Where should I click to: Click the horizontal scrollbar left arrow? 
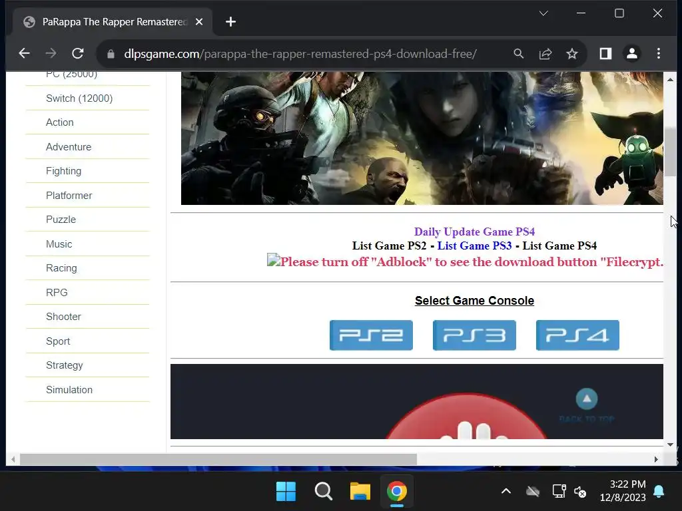(13, 459)
